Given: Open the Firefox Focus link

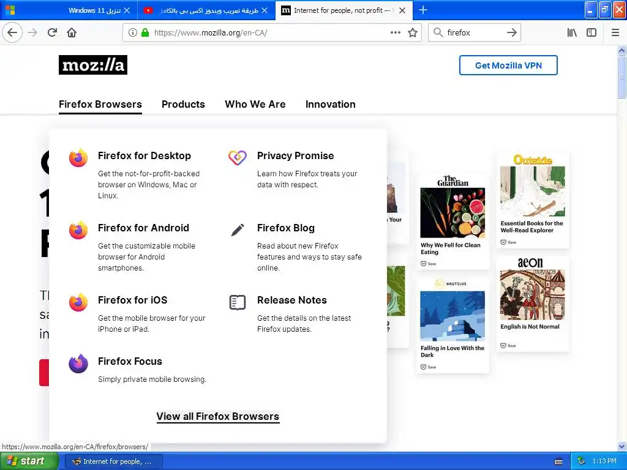Looking at the screenshot, I should coord(130,361).
